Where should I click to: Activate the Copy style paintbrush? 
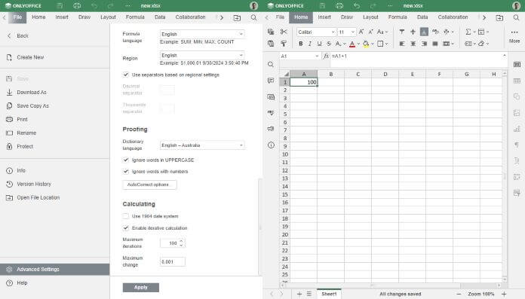284,44
